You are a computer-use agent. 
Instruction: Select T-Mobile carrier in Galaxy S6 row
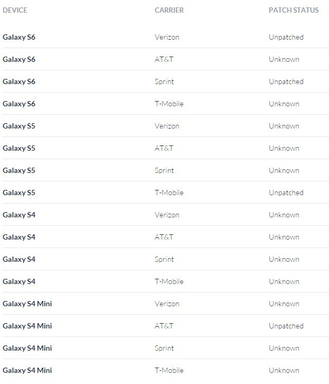click(x=169, y=104)
